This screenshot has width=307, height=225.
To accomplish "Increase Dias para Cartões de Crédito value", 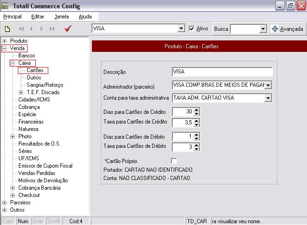I will coord(196,110).
